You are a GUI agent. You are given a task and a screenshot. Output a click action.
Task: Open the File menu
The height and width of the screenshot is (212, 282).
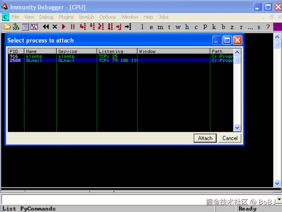coord(15,17)
